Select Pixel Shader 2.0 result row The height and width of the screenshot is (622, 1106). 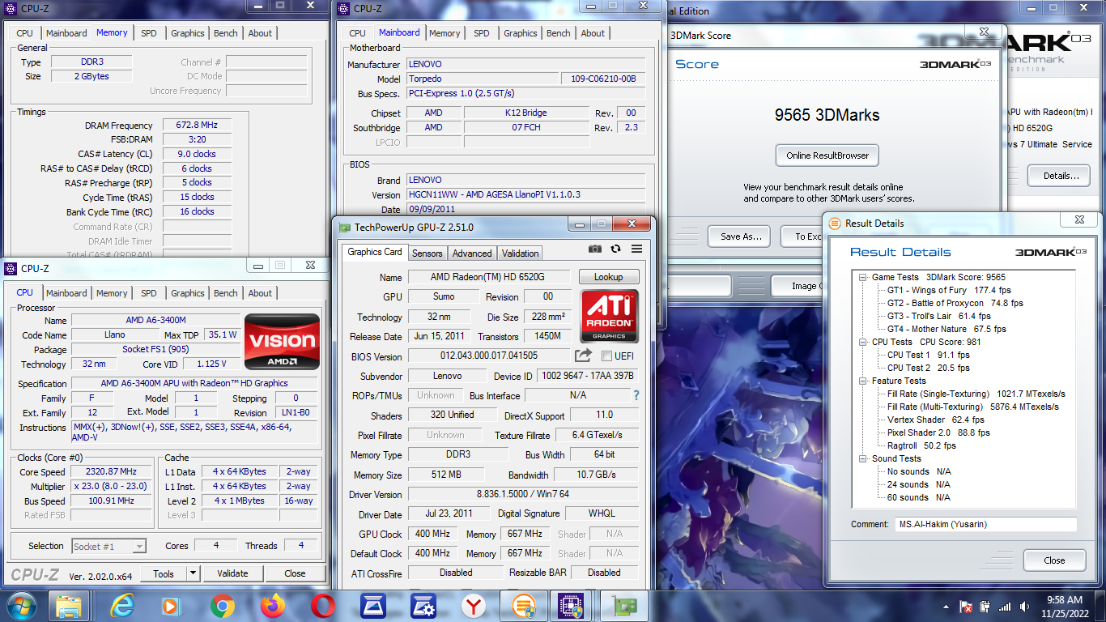938,432
